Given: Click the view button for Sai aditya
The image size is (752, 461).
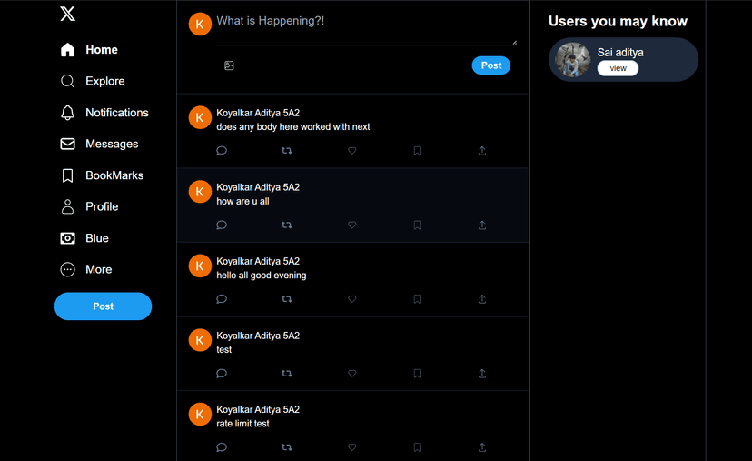Looking at the screenshot, I should 618,68.
